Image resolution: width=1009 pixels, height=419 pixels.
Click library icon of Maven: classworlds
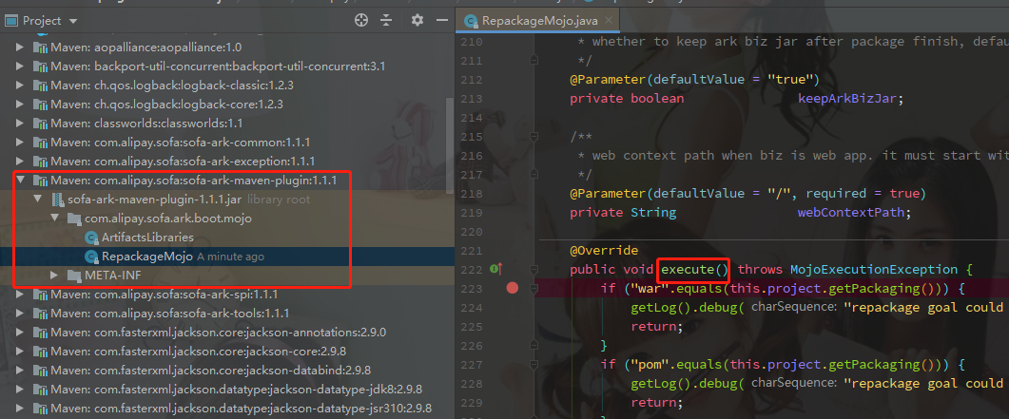40,124
